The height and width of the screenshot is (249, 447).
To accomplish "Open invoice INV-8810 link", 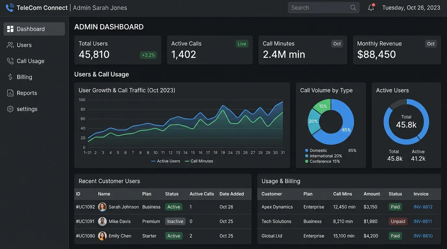I will (423, 236).
